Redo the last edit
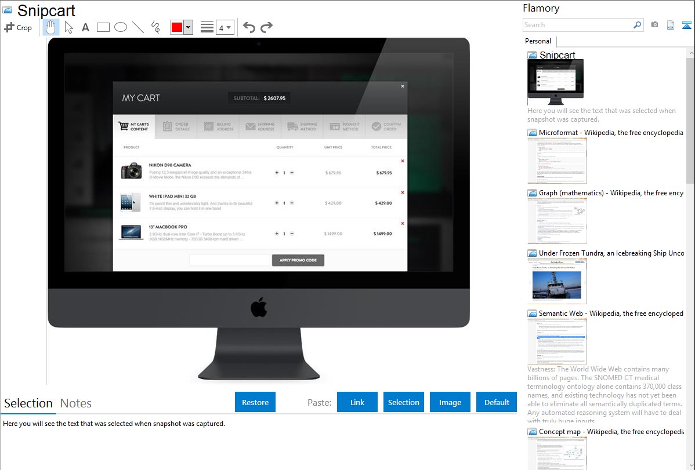The width and height of the screenshot is (695, 470). coord(266,27)
